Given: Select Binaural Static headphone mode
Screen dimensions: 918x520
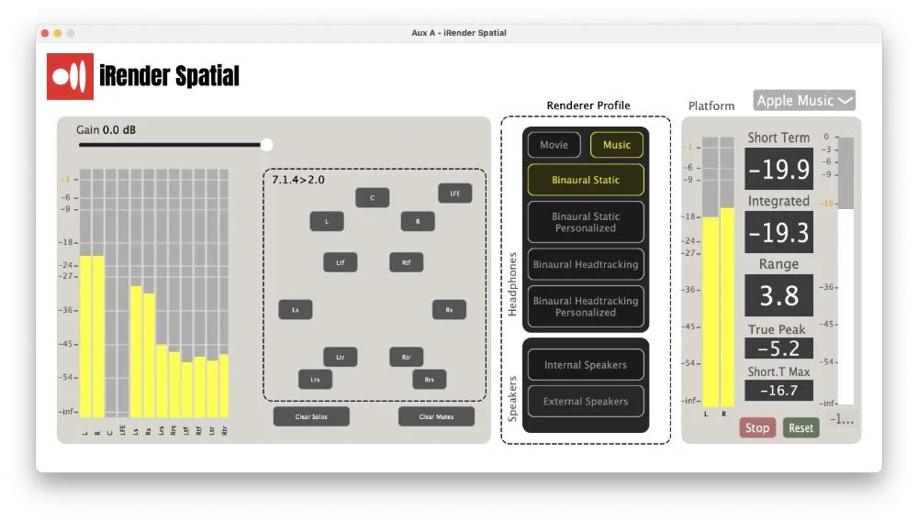Looking at the screenshot, I should (586, 180).
